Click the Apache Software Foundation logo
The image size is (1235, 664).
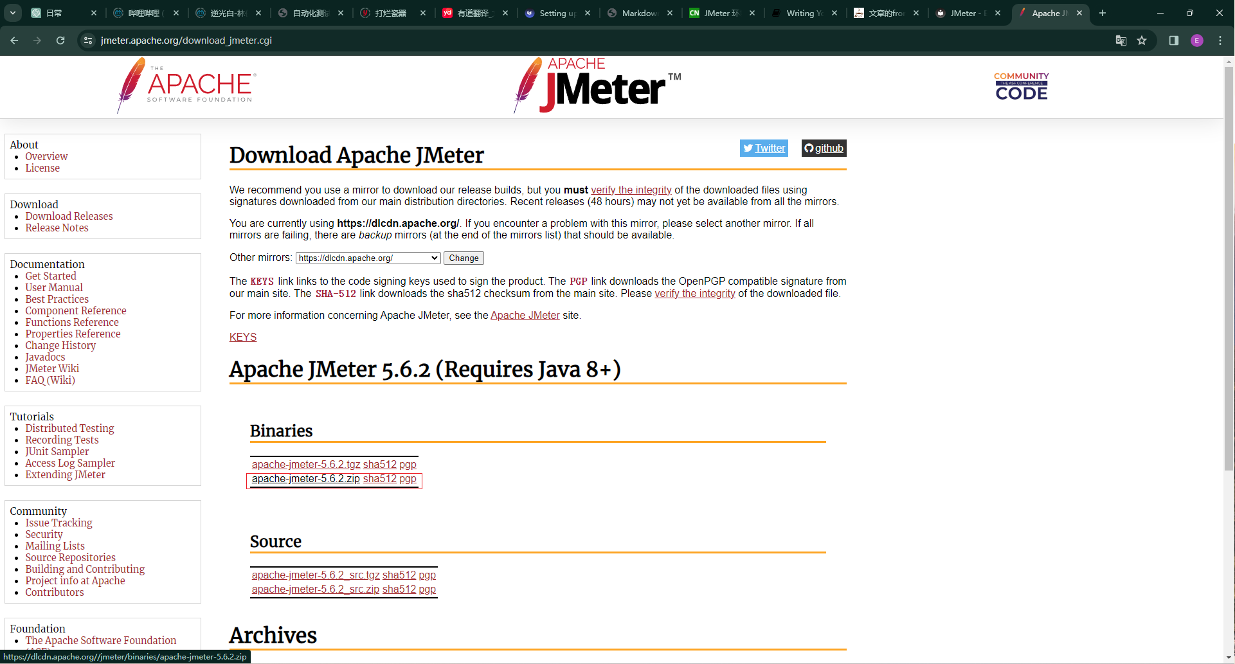click(186, 85)
